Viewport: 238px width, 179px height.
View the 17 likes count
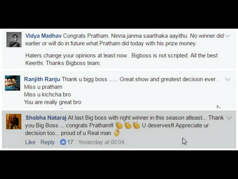(70, 142)
